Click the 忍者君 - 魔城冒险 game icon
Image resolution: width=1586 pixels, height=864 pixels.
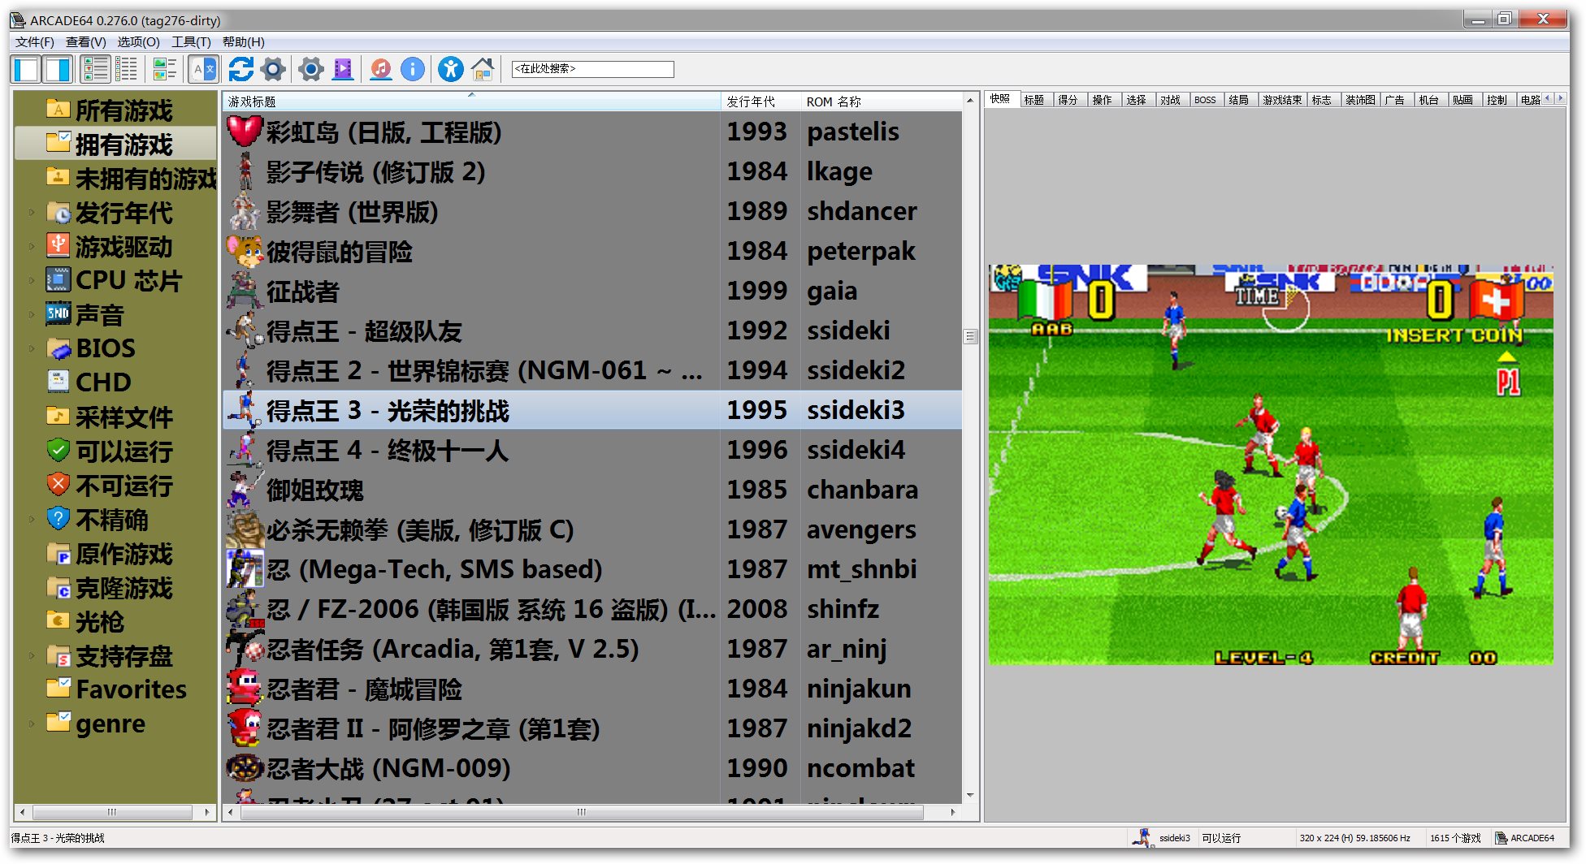tap(245, 689)
